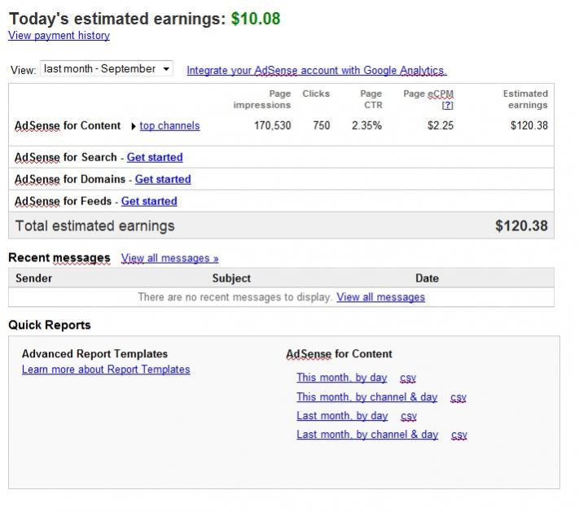Open the View period dropdown
The image size is (579, 512).
click(x=106, y=69)
